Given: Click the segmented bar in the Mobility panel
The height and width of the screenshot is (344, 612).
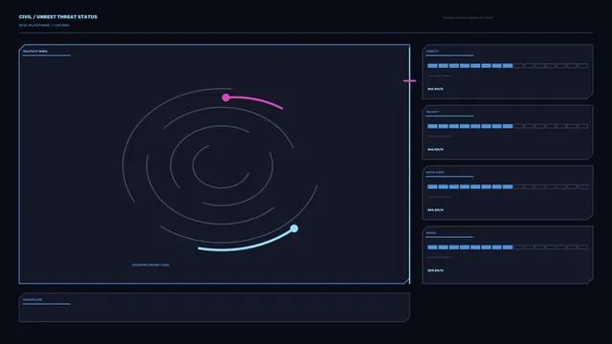Looking at the screenshot, I should (508, 66).
